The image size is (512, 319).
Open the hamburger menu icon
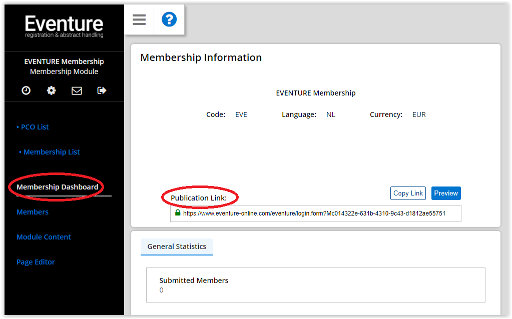tap(139, 19)
